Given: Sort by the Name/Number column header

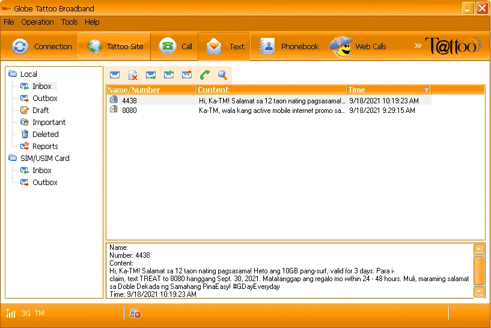Looking at the screenshot, I should (x=151, y=90).
